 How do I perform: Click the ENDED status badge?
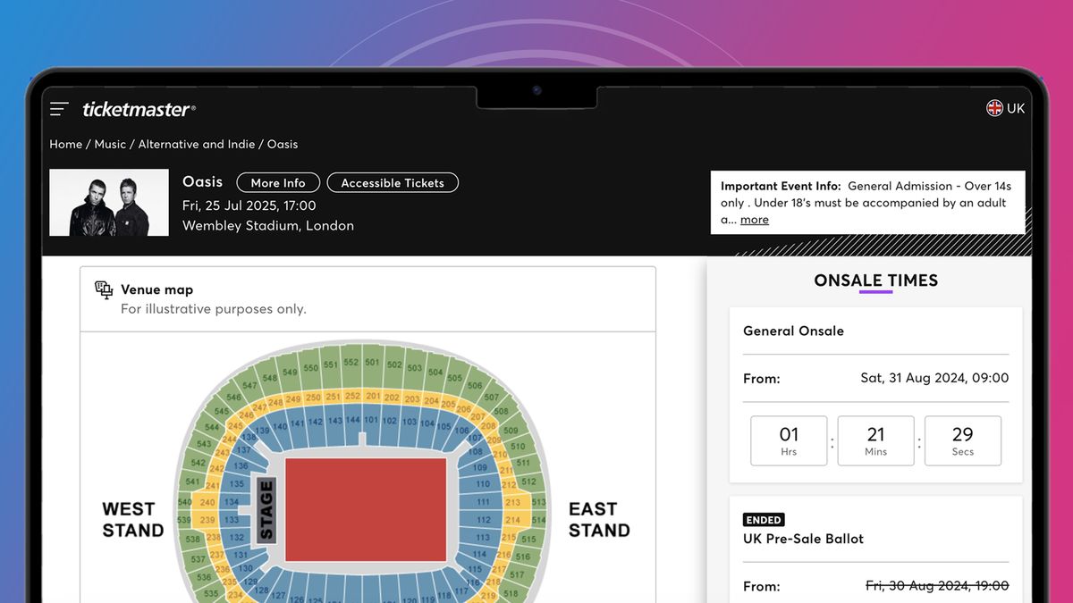point(764,519)
